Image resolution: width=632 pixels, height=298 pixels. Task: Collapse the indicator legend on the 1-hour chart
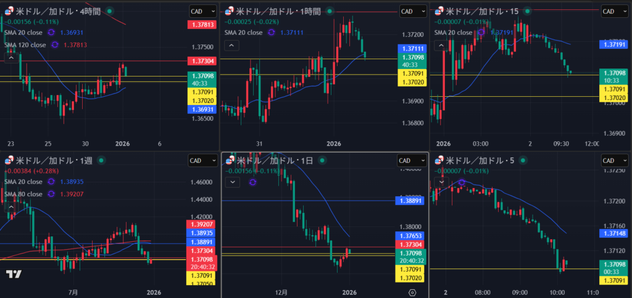231,45
